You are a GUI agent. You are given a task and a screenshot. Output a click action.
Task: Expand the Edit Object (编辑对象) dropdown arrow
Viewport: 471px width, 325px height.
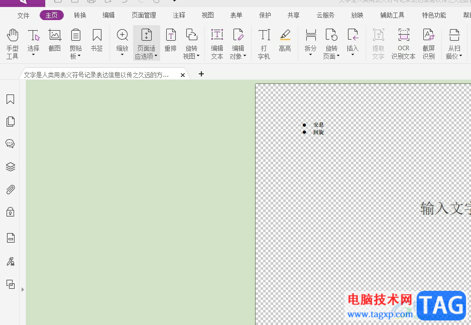pos(245,56)
